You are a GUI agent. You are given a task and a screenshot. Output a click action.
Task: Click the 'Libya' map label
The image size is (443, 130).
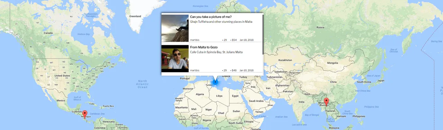pos(219,96)
